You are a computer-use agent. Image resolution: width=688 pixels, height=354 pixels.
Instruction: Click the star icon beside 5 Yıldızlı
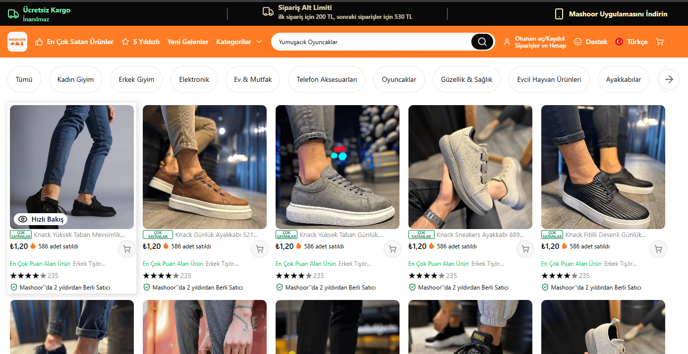point(125,42)
